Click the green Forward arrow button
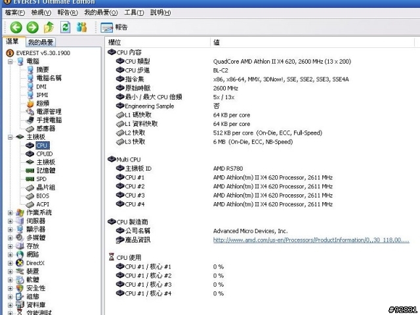Screen dimensions: 420x315 coord(33,28)
